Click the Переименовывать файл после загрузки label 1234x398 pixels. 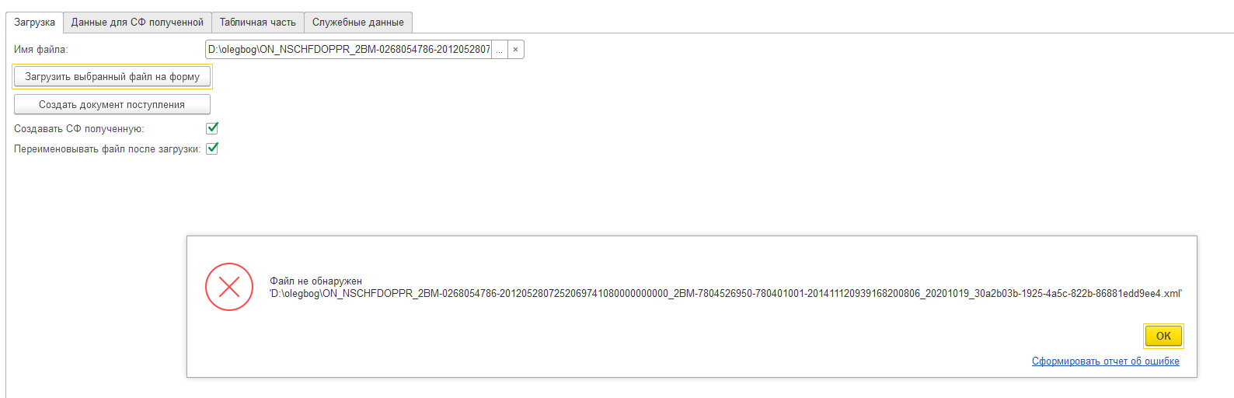pyautogui.click(x=107, y=149)
